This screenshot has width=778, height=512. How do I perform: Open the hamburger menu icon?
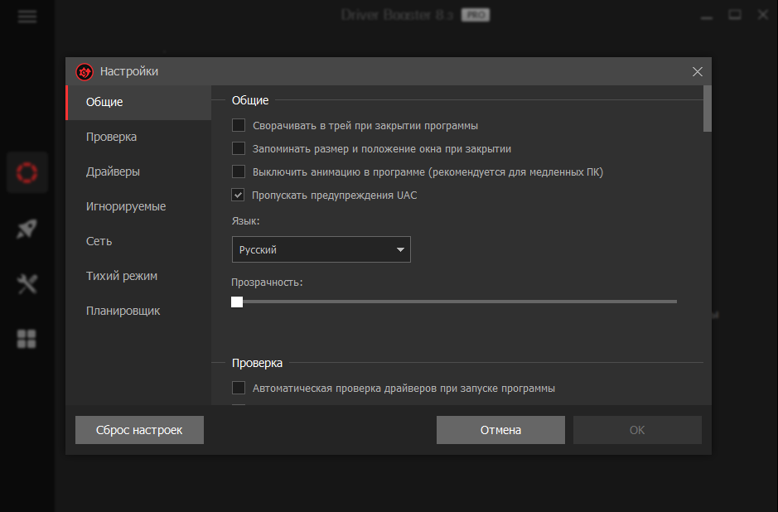(27, 16)
